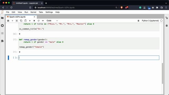This screenshot has width=169, height=95.
Task: Click the site info icon in address bar
Action: coord(35,8)
